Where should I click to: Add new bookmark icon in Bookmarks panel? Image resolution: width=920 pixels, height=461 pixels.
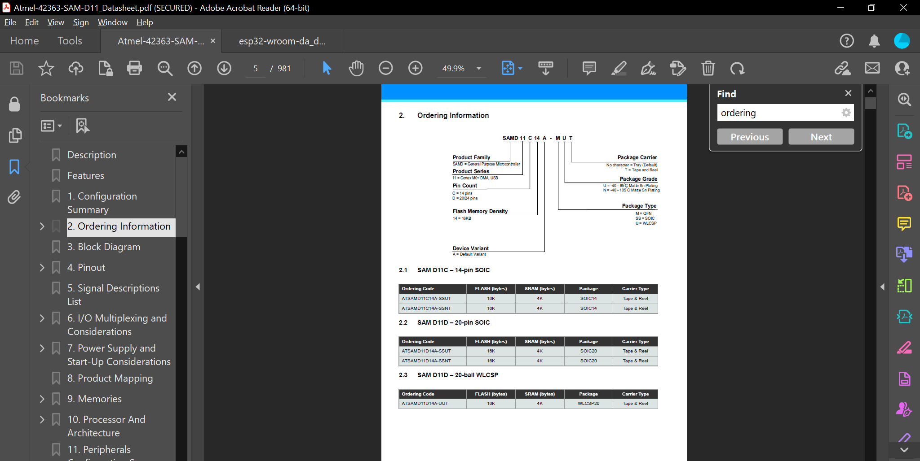pyautogui.click(x=82, y=126)
